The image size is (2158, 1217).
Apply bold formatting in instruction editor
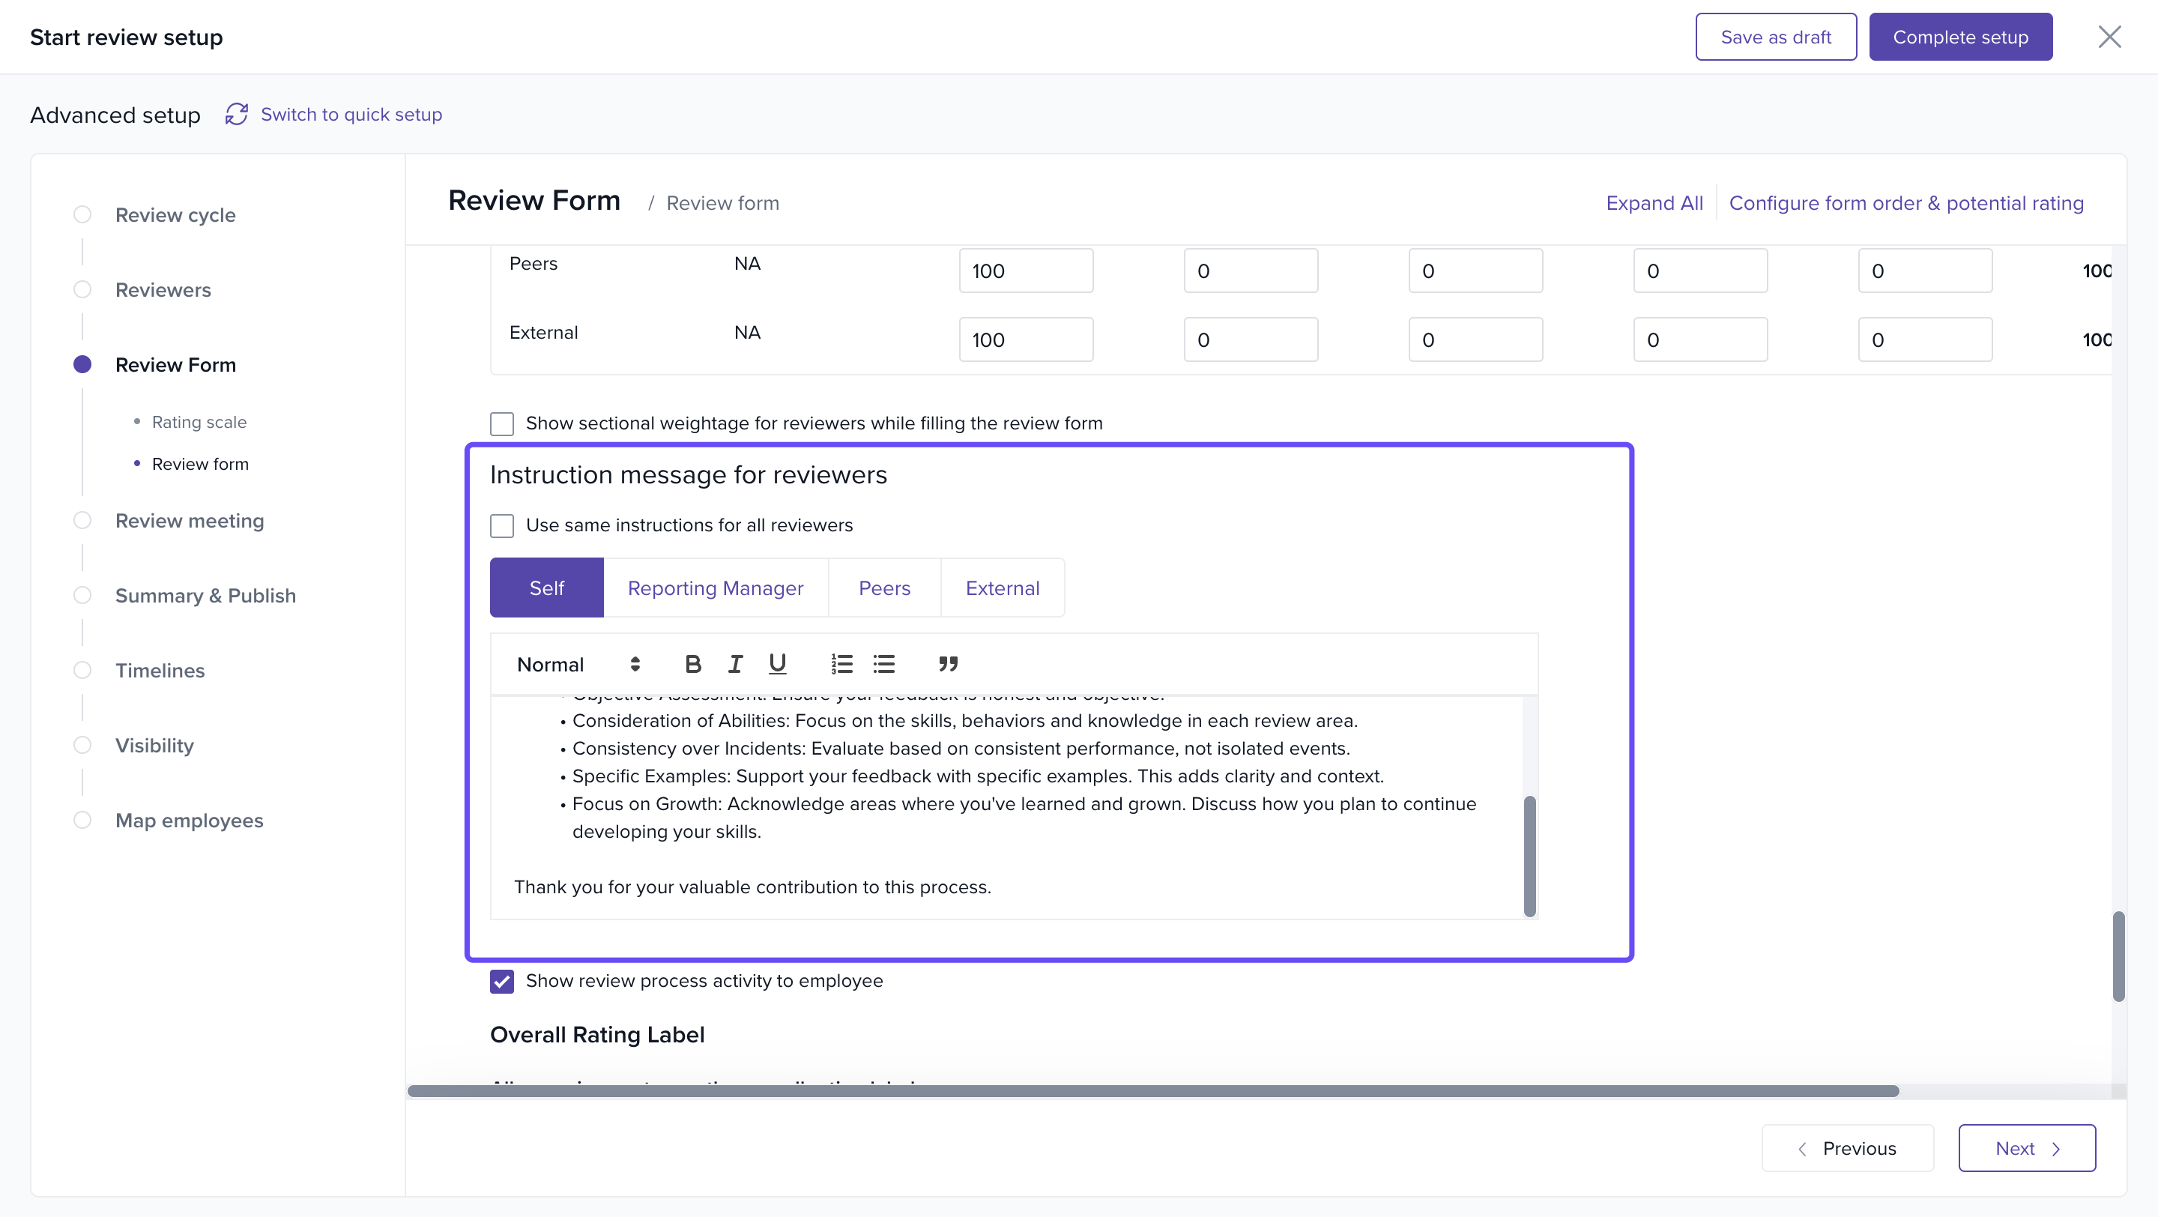click(x=692, y=664)
